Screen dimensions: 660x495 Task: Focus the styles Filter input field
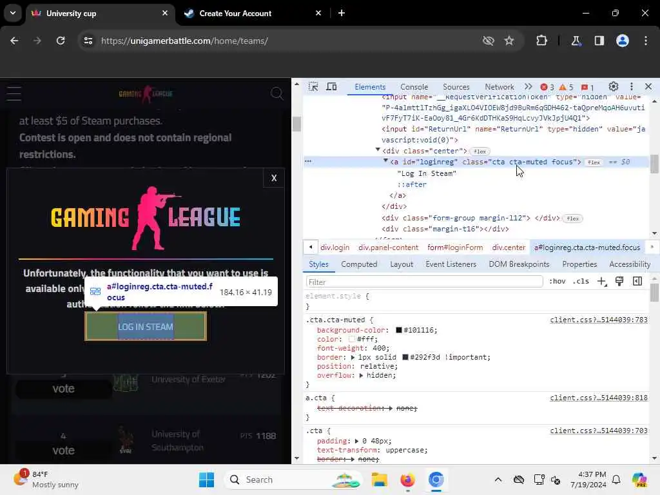tap(424, 282)
